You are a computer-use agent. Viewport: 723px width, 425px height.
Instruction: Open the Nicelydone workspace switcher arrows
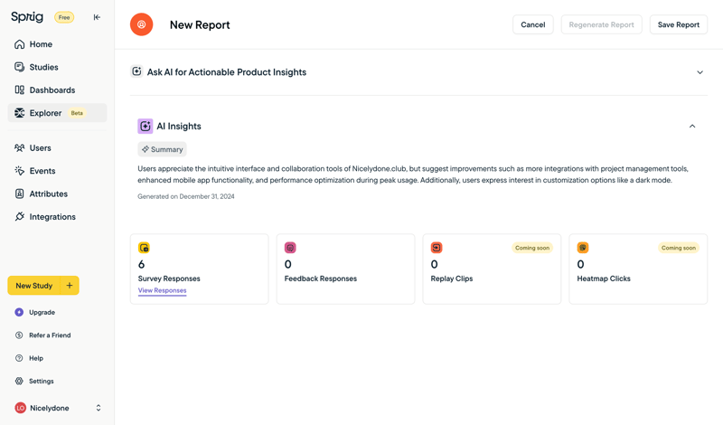(99, 408)
